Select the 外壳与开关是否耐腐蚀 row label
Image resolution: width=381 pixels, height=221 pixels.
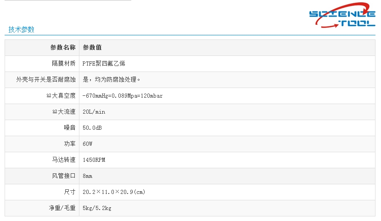(46, 80)
